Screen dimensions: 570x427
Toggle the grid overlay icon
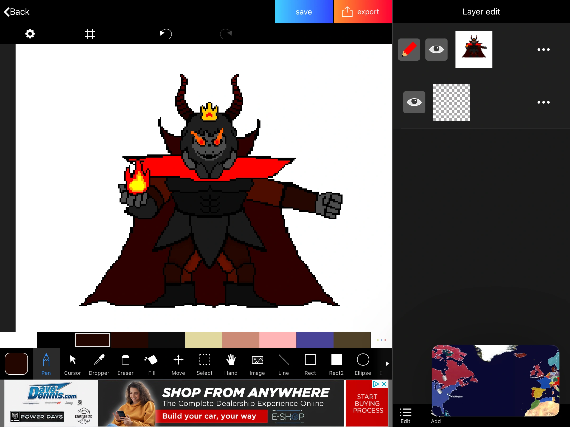pyautogui.click(x=90, y=34)
